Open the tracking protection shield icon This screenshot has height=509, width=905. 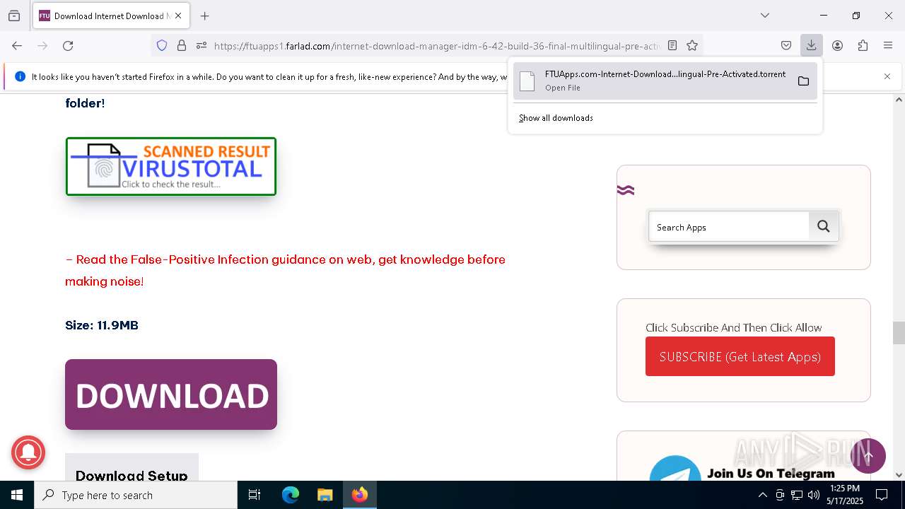click(162, 45)
